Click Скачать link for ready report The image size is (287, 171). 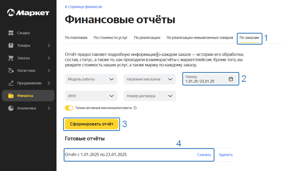pyautogui.click(x=204, y=155)
